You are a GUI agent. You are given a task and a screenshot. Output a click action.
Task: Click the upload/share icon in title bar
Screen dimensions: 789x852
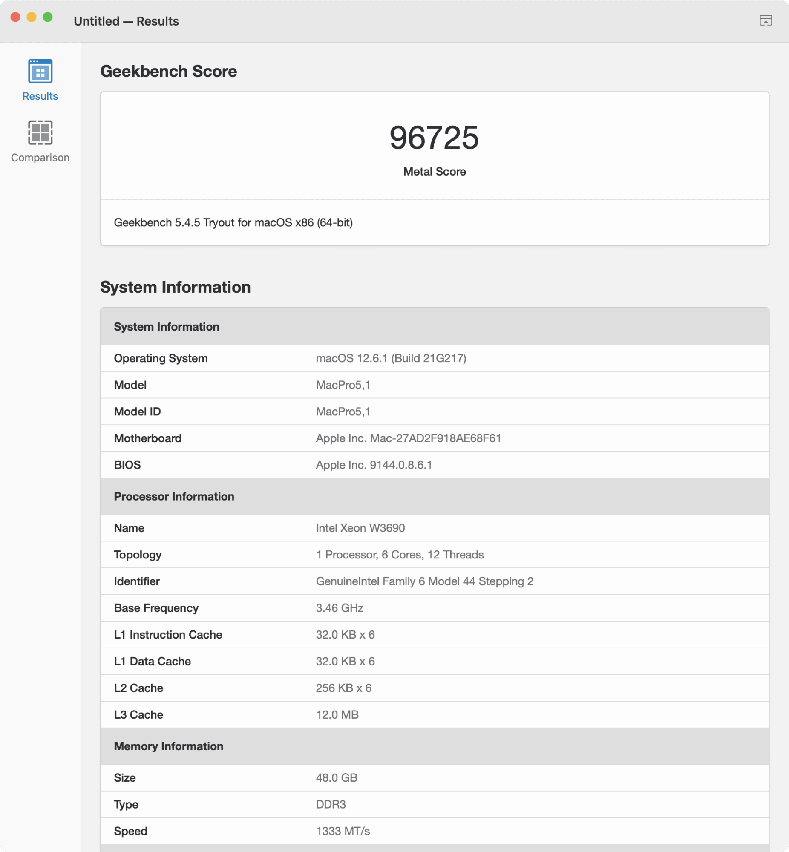click(766, 20)
